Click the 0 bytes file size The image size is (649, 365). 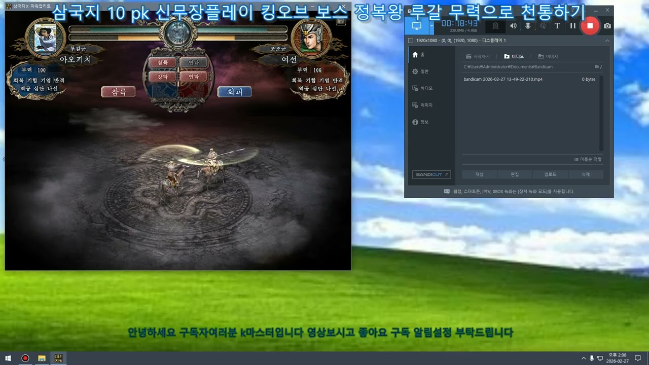tap(589, 80)
